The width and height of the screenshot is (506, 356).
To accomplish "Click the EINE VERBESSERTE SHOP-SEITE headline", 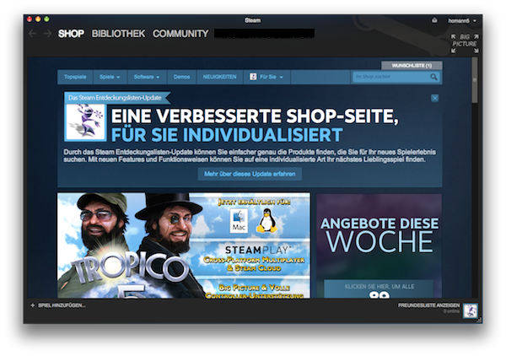I will pyautogui.click(x=255, y=116).
